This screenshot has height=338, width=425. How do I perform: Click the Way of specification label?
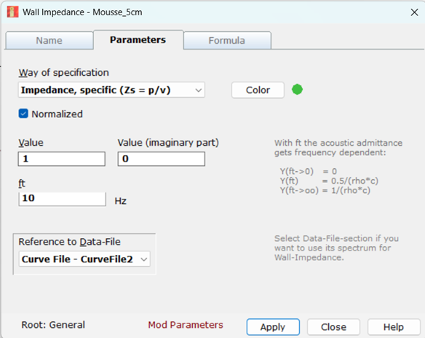click(64, 73)
